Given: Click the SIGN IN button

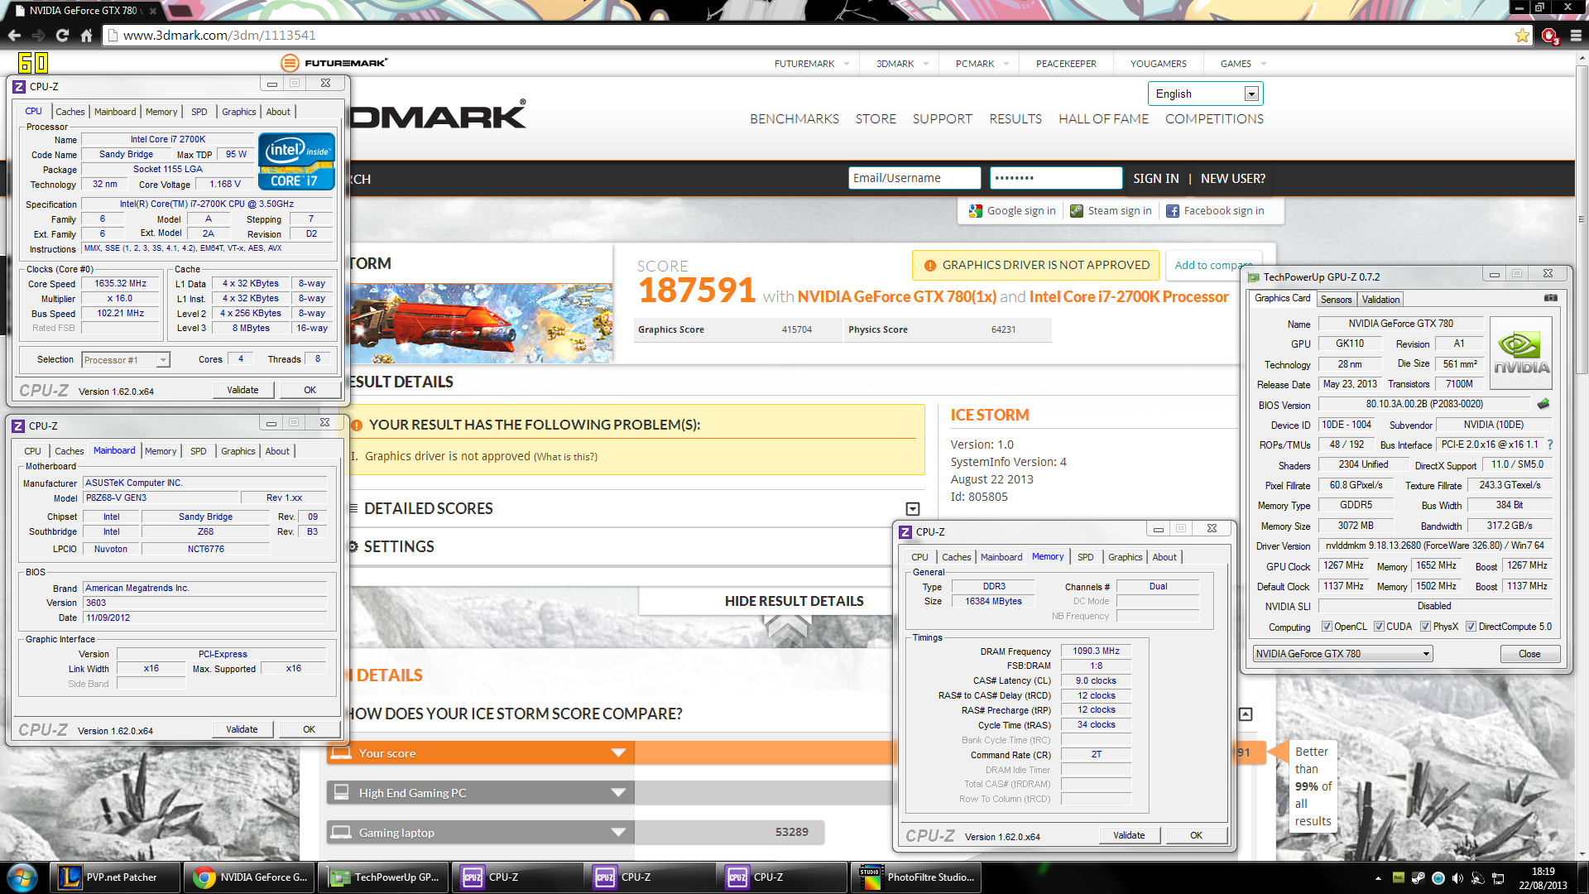Looking at the screenshot, I should point(1155,179).
